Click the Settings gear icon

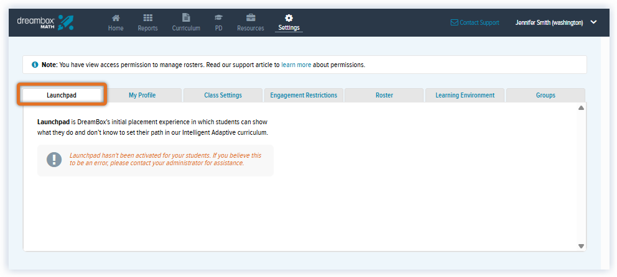click(289, 17)
